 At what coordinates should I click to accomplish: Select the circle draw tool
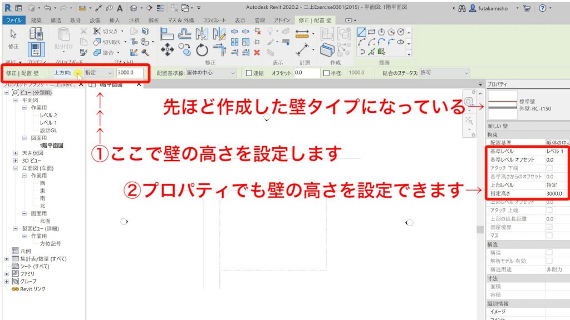point(401,32)
